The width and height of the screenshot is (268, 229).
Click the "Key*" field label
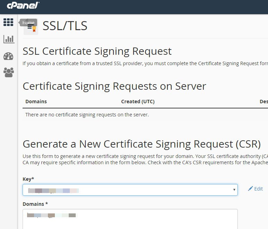coord(28,179)
